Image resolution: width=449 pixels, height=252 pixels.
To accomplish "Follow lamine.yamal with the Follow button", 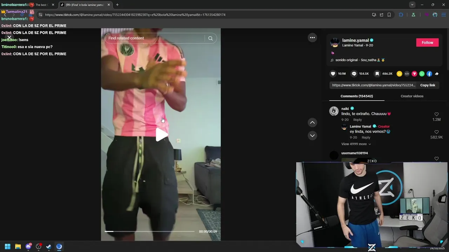I will pyautogui.click(x=427, y=42).
